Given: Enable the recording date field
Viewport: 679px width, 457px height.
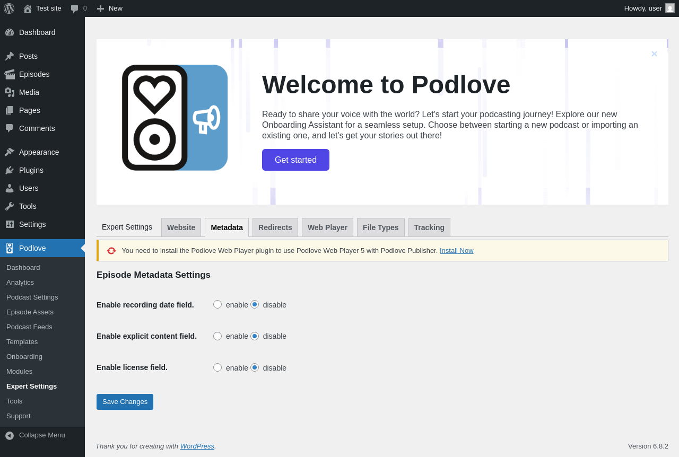Looking at the screenshot, I should [217, 304].
